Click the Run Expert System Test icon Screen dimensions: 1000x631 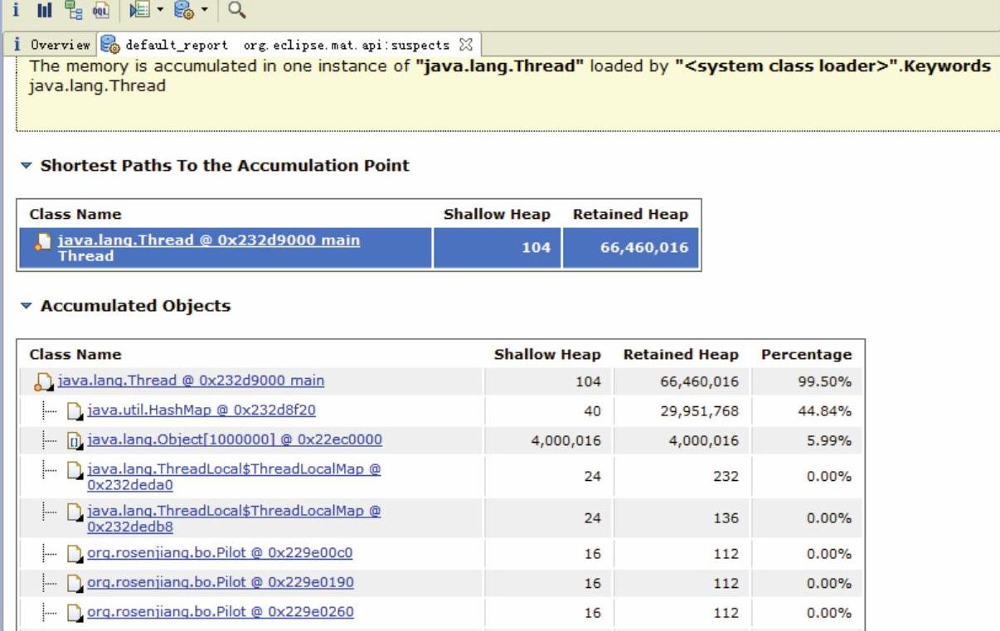tap(185, 11)
